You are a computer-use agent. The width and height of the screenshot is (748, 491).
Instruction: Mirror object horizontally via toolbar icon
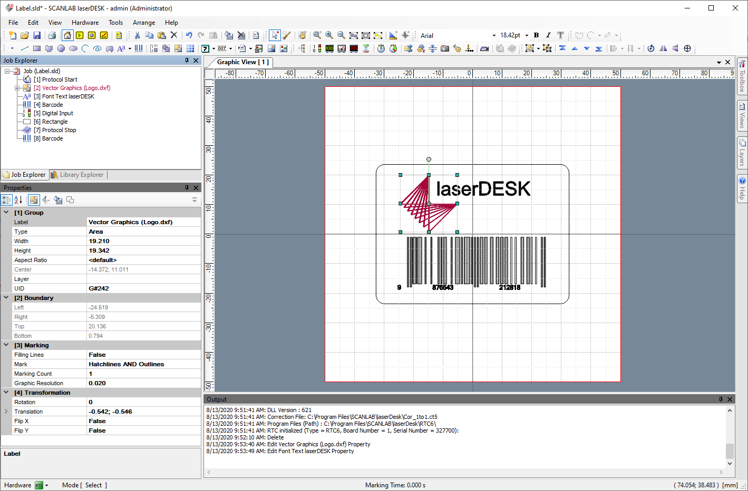pyautogui.click(x=663, y=48)
